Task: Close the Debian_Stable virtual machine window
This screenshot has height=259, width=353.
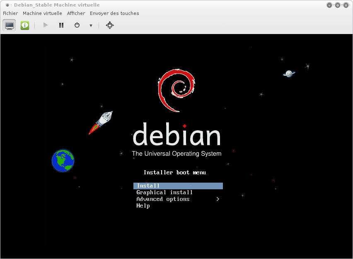Action: pos(346,5)
